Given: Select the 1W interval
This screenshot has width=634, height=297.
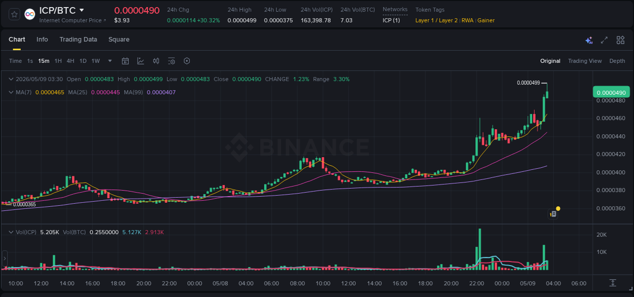Looking at the screenshot, I should (x=95, y=61).
